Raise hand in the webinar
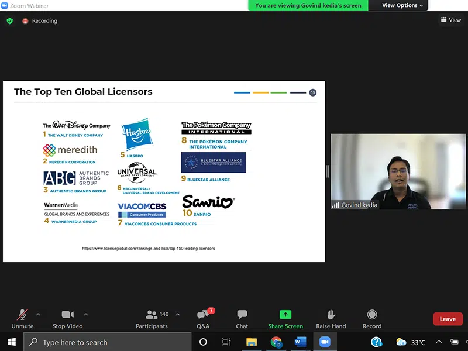Viewport: 468px width, 351px height. (x=331, y=319)
